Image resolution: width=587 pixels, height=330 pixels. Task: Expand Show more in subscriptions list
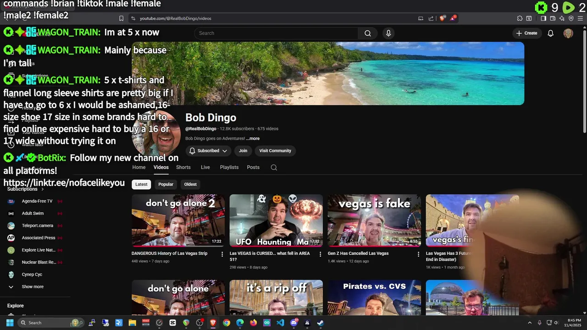[33, 286]
